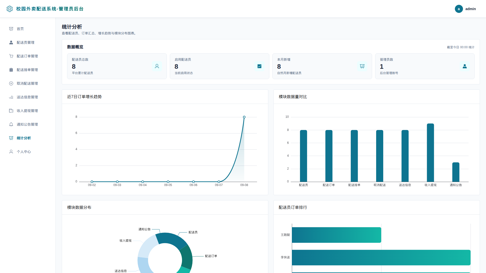Click the 配送员订单排行 chart title
486x273 pixels.
tap(293, 208)
